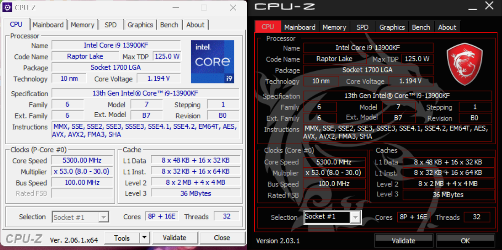
Task: Close the standard CPU-Z window with X
Action: tap(233, 7)
